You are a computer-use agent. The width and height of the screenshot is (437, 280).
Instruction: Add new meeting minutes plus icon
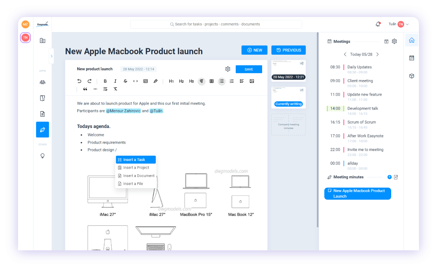tap(390, 177)
